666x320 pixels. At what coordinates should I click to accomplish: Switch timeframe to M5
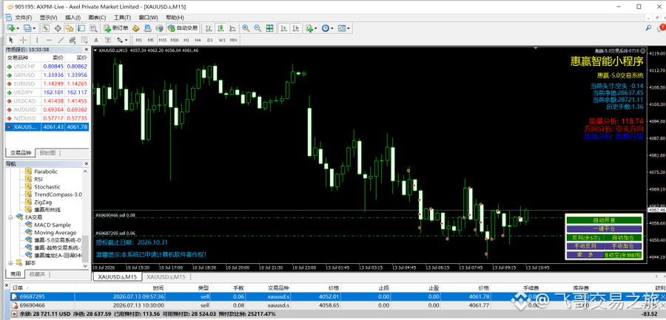pos(150,40)
